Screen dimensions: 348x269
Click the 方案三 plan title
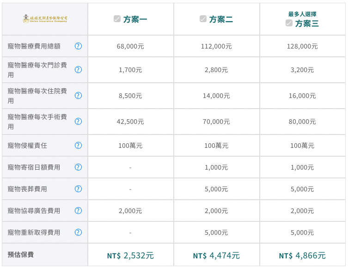(x=307, y=24)
